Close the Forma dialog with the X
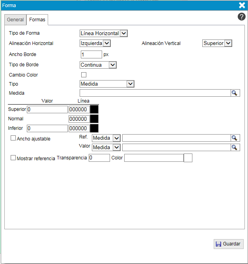 (242, 5)
